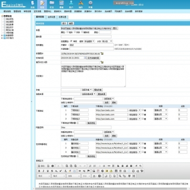The image size is (190, 190).
Task: Open the text color picker in the editor
Action: pyautogui.click(x=94, y=176)
